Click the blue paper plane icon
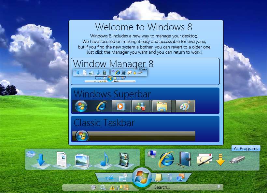 coord(109,178)
